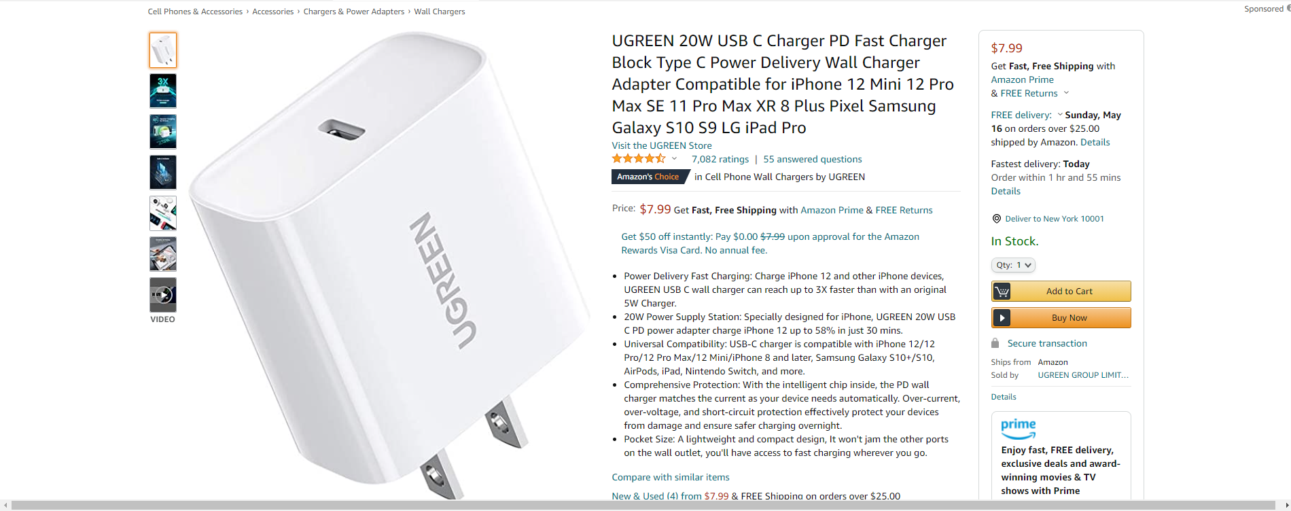Select the 3X fast charging thumbnail
The image size is (1291, 511).
163,91
